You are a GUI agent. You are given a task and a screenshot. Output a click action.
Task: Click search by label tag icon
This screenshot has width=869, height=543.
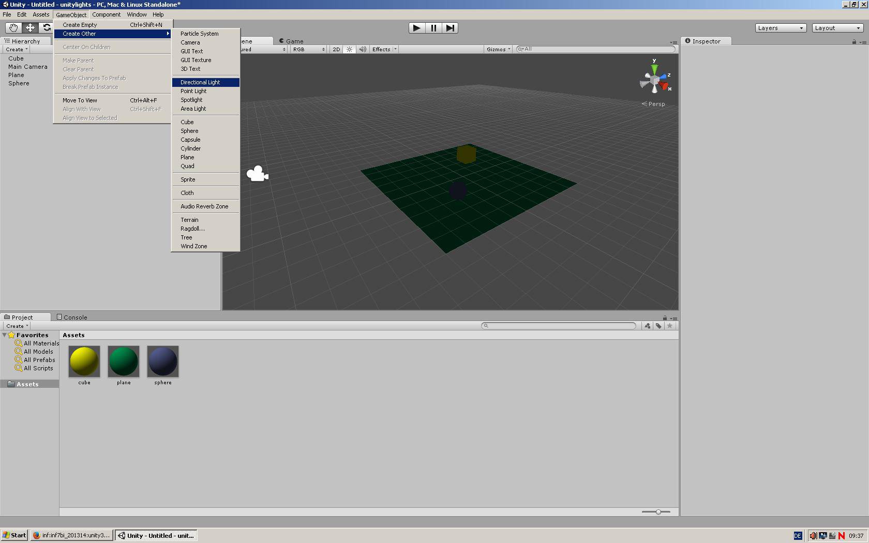658,326
